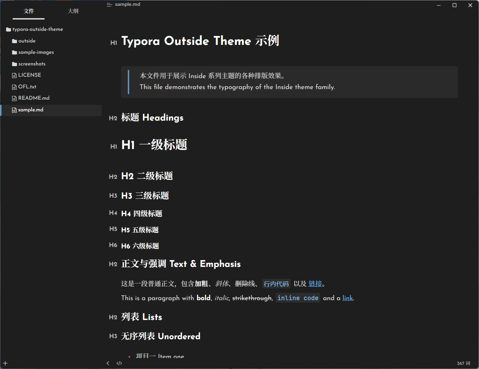The image size is (479, 369).
Task: Click the 'H4 四级标题' heading
Action: [142, 213]
